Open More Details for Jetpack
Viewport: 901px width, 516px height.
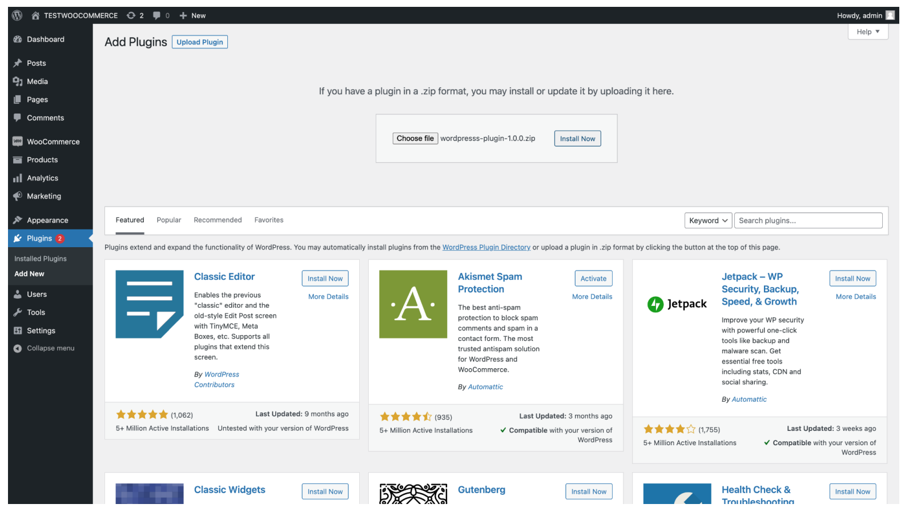pos(856,297)
